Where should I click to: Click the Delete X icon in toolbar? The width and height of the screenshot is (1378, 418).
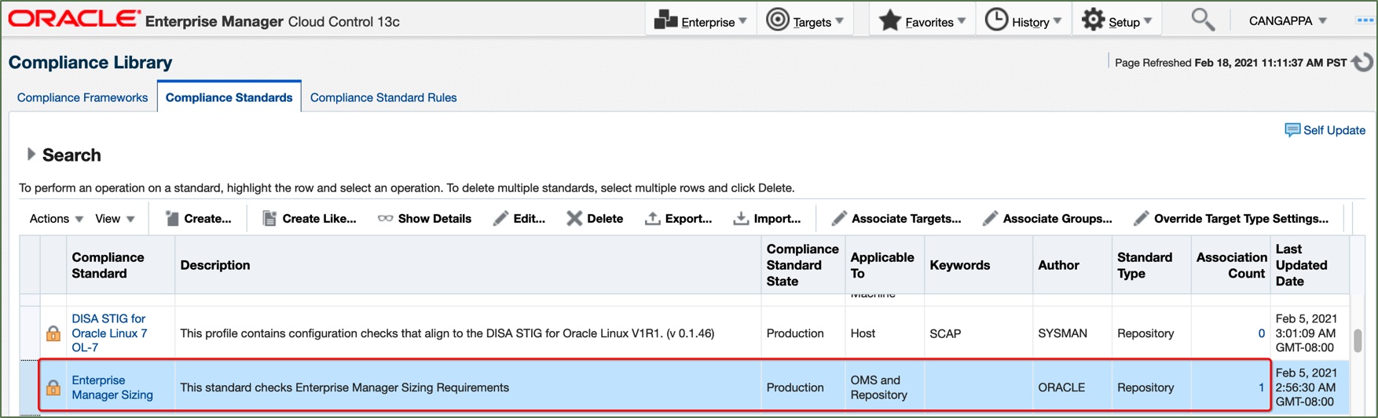(x=574, y=219)
